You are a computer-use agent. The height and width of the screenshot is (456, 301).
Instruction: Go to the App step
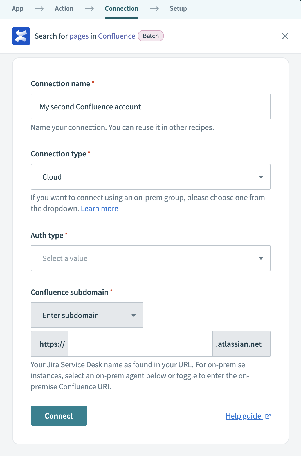pyautogui.click(x=18, y=9)
